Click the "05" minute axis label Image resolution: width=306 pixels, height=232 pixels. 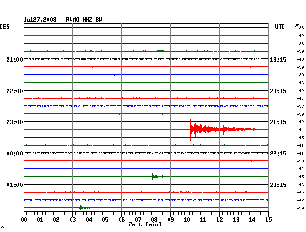[105, 220]
